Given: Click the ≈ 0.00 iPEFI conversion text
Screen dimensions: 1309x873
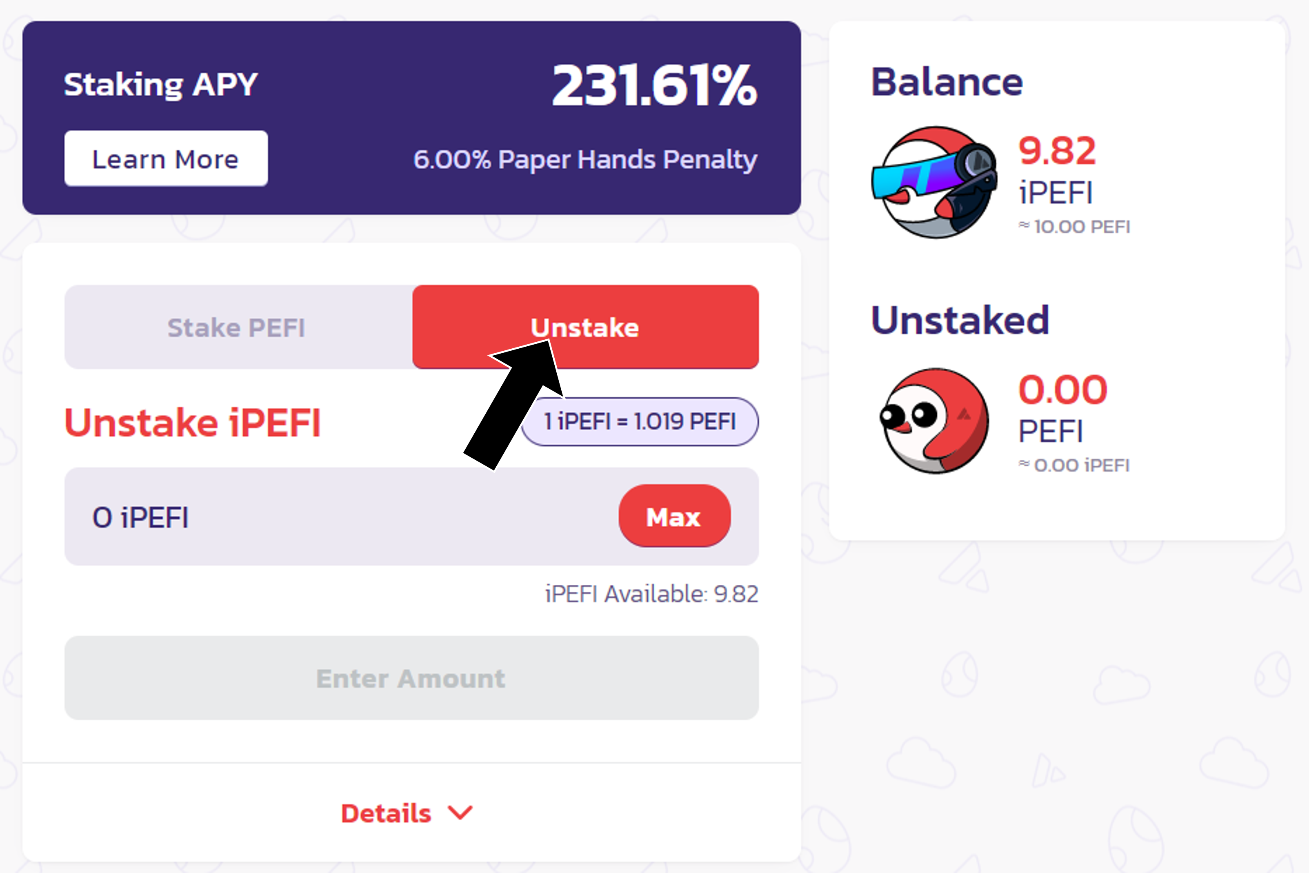Looking at the screenshot, I should pos(1074,465).
